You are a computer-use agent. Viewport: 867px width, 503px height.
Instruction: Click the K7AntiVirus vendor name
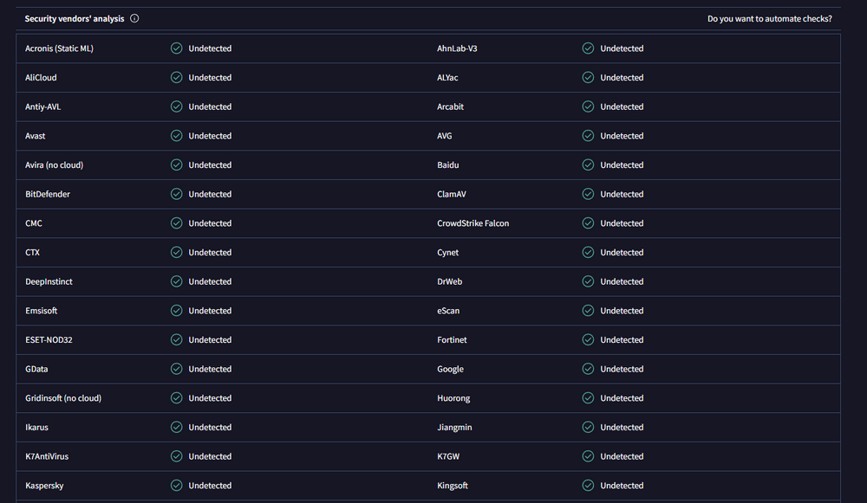(x=49, y=456)
